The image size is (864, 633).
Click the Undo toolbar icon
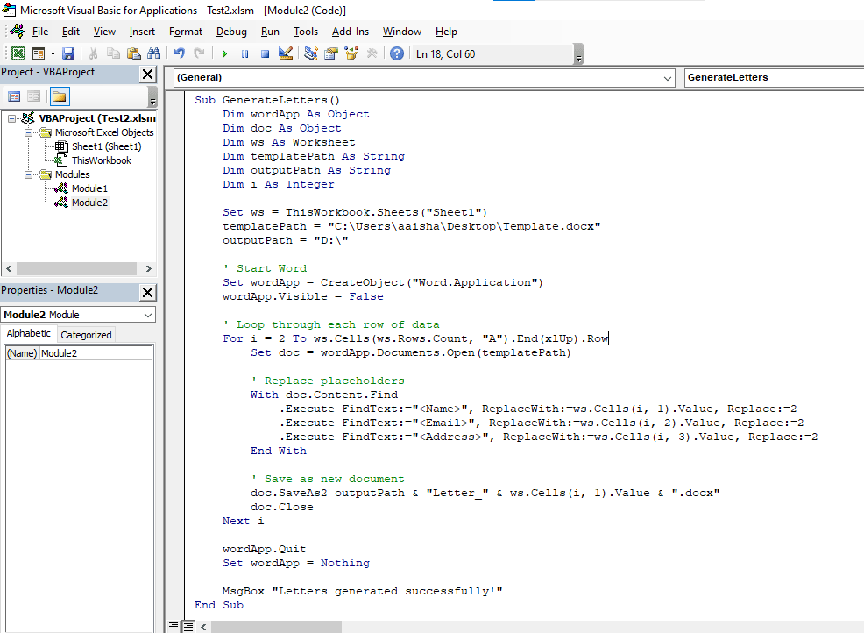(x=180, y=53)
